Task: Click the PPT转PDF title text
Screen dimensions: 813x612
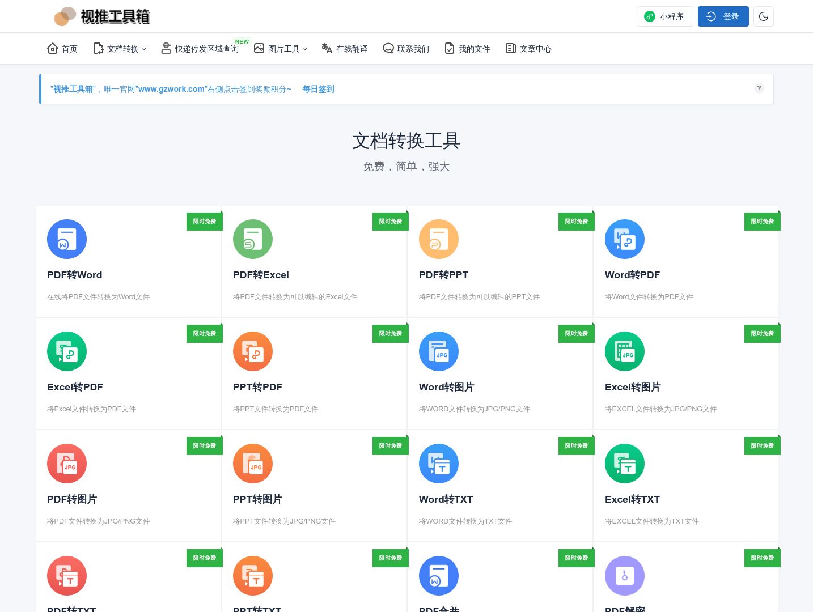Action: point(257,387)
